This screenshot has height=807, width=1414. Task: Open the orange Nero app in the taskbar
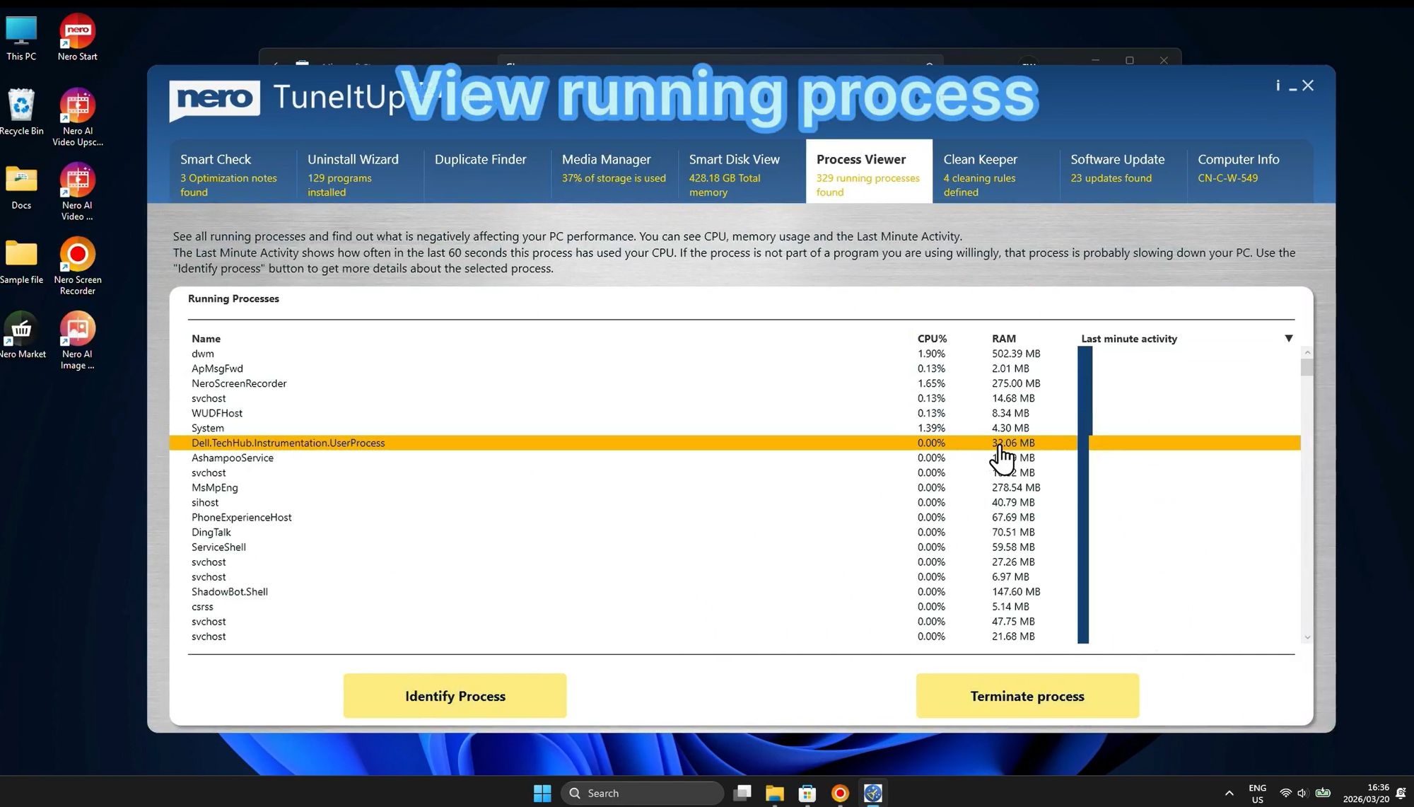tap(839, 793)
